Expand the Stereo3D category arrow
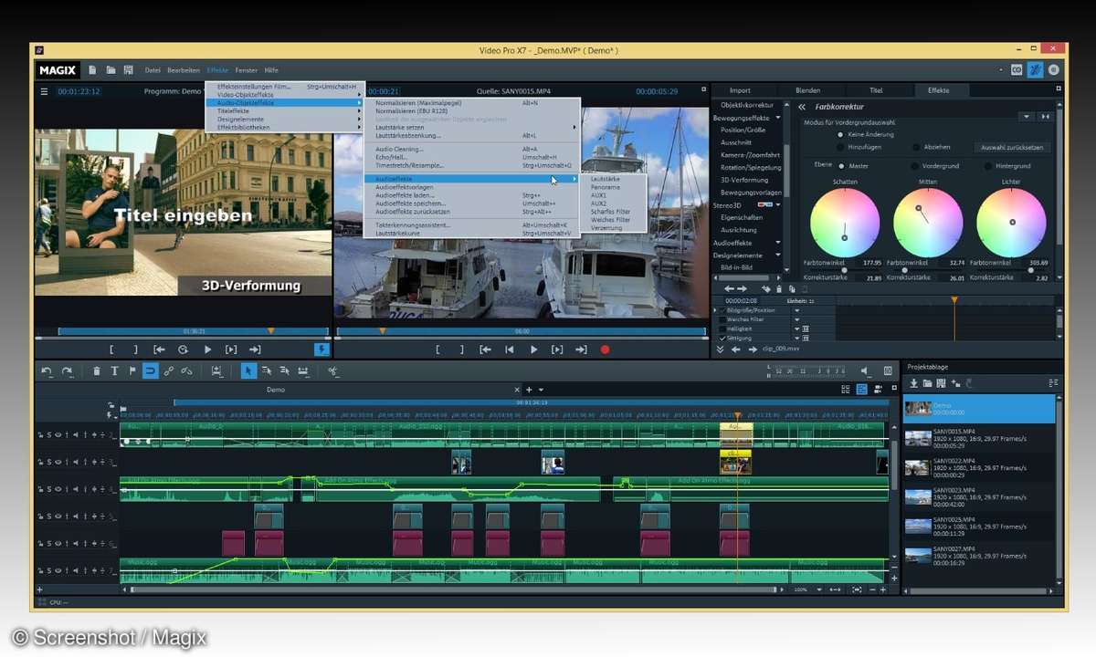This screenshot has width=1096, height=657. (778, 205)
